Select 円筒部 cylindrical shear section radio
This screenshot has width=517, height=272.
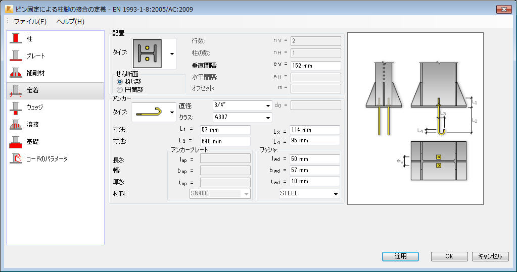[x=120, y=89]
